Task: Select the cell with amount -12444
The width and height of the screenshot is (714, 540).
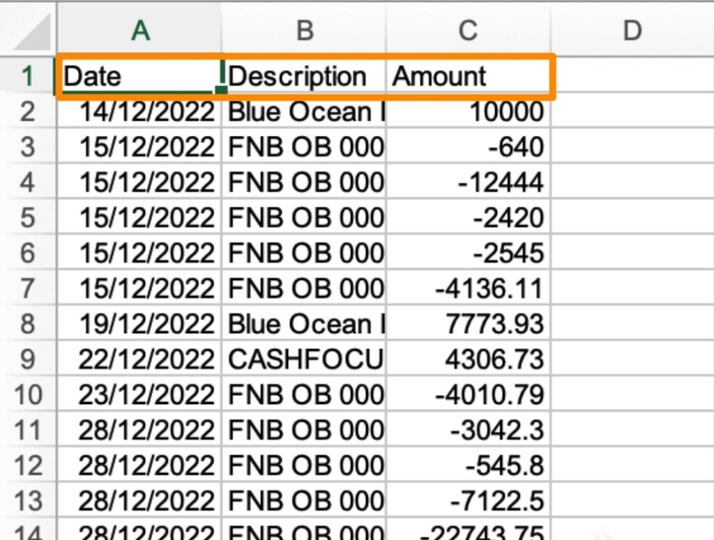Action: 468,182
